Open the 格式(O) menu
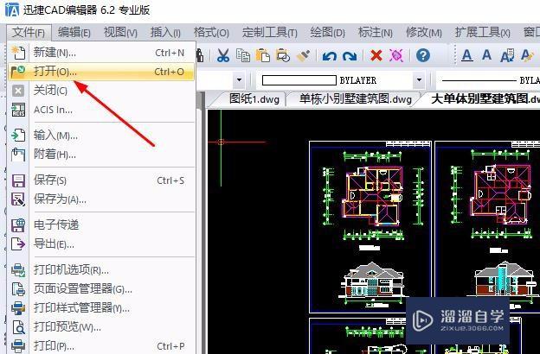The image size is (540, 354). (211, 33)
